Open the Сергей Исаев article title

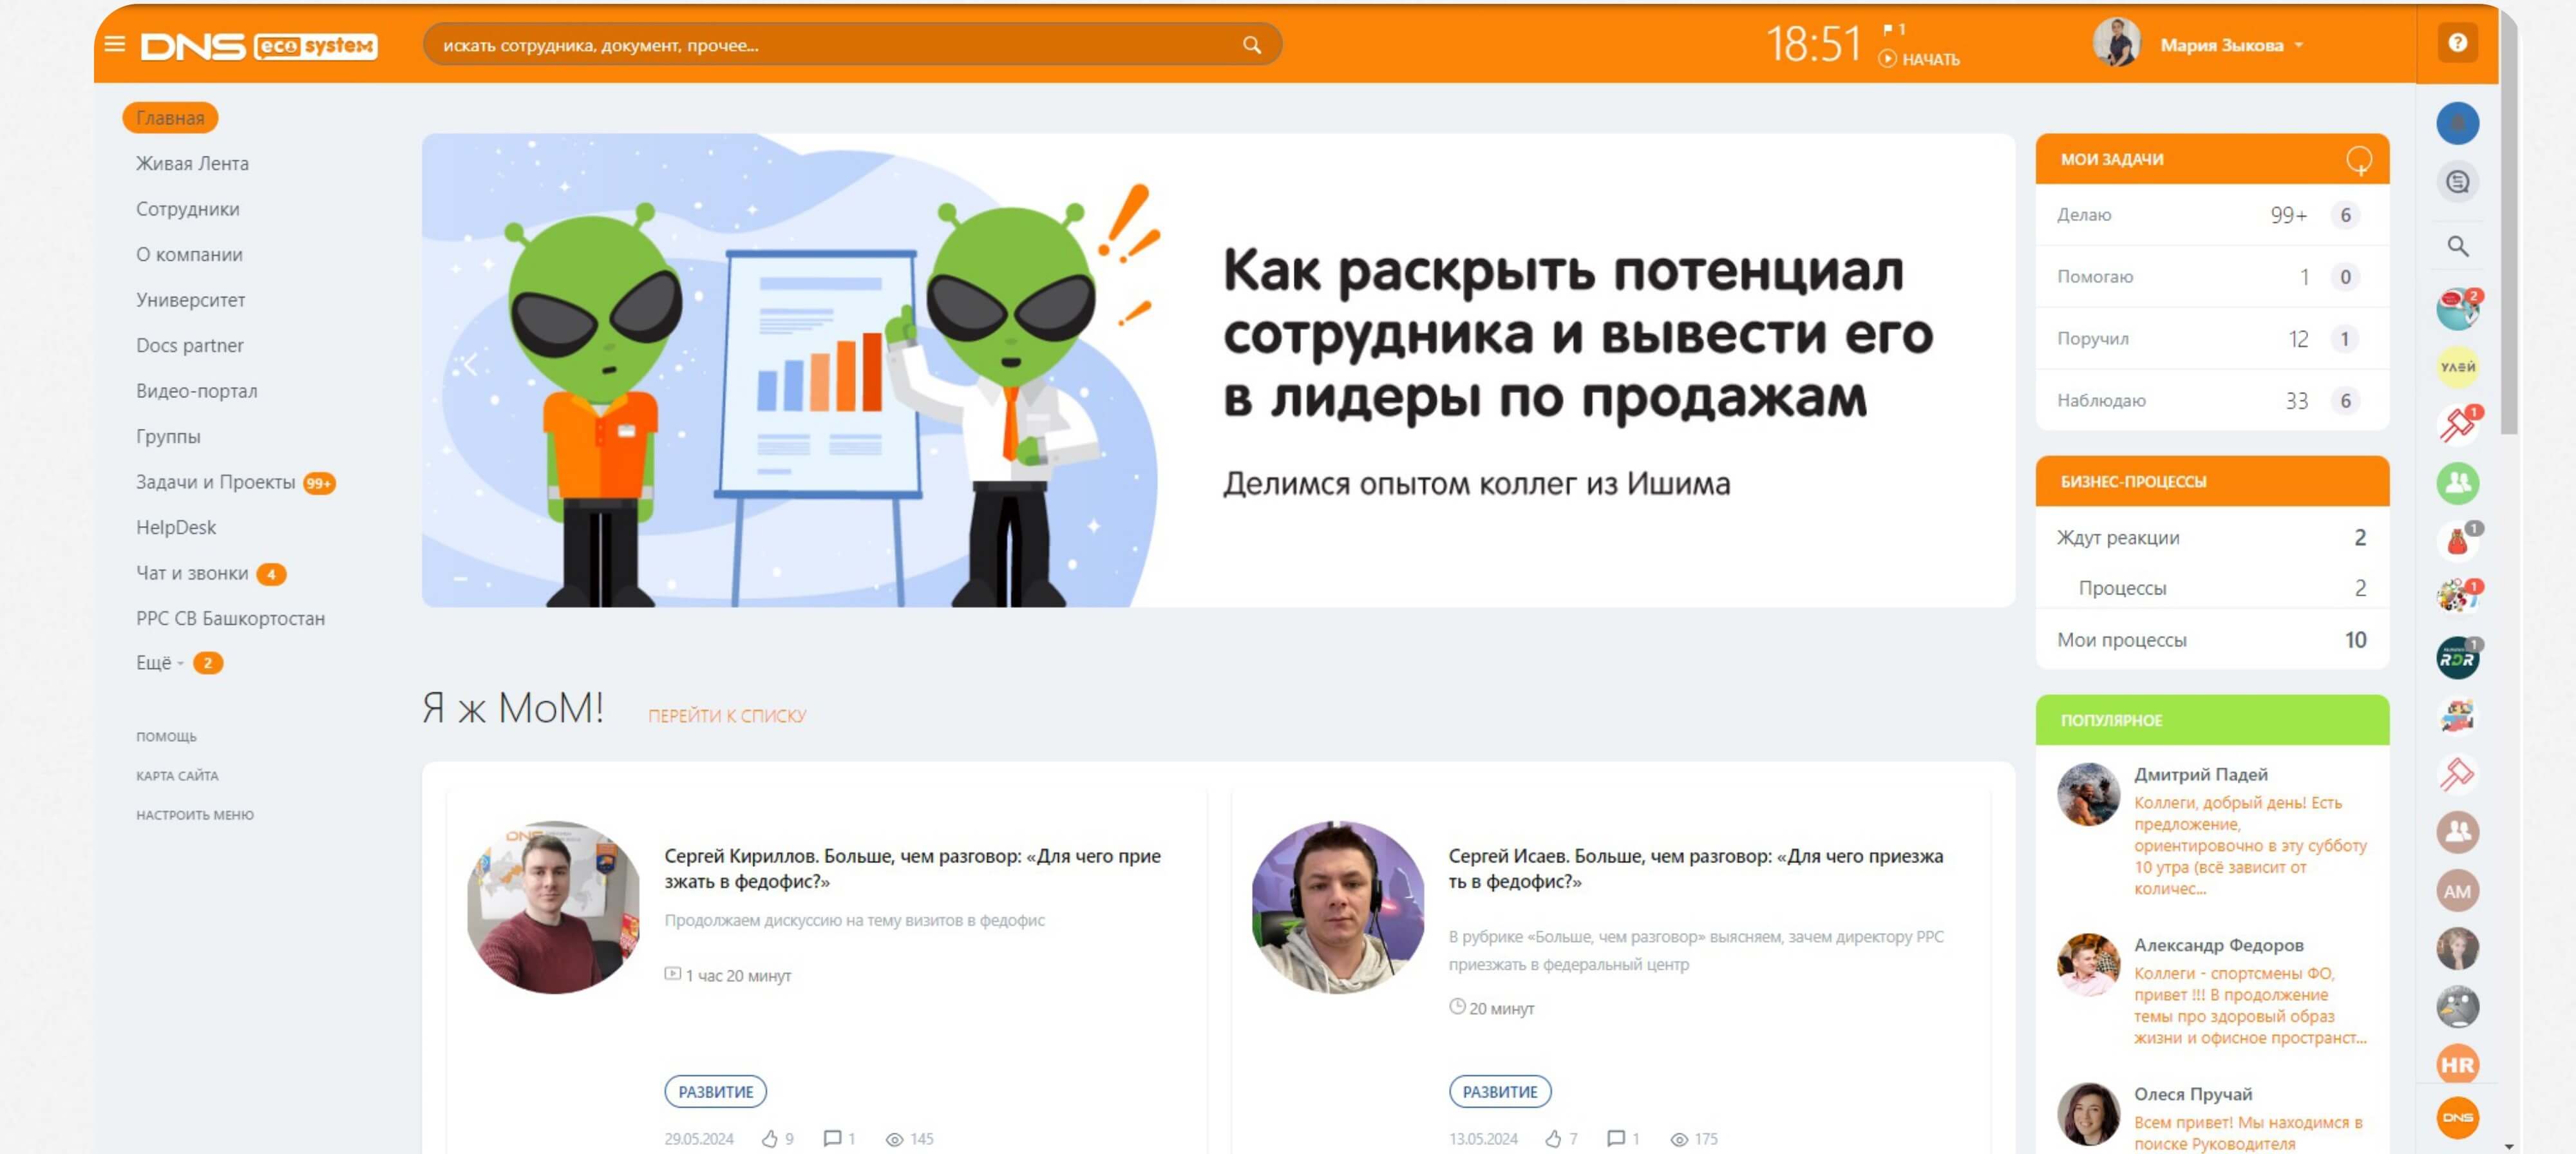pos(1696,868)
